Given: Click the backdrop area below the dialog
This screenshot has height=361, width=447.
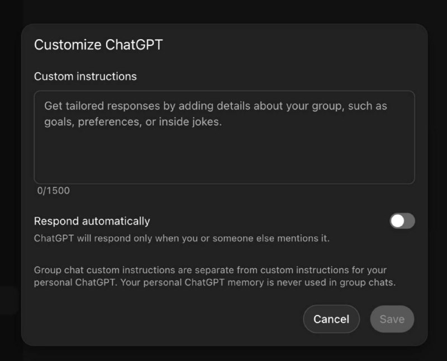Looking at the screenshot, I should (x=223, y=353).
